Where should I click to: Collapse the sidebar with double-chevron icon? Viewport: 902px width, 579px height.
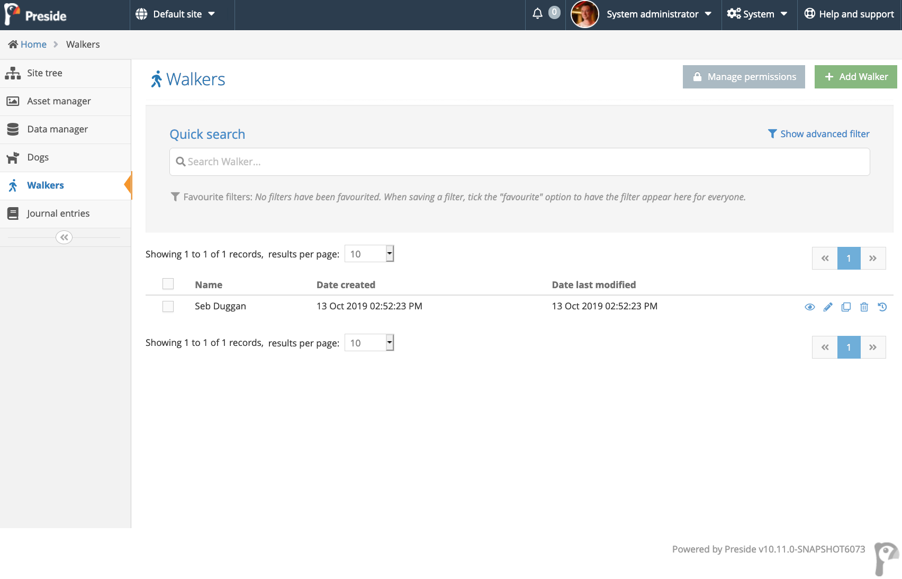pos(64,237)
